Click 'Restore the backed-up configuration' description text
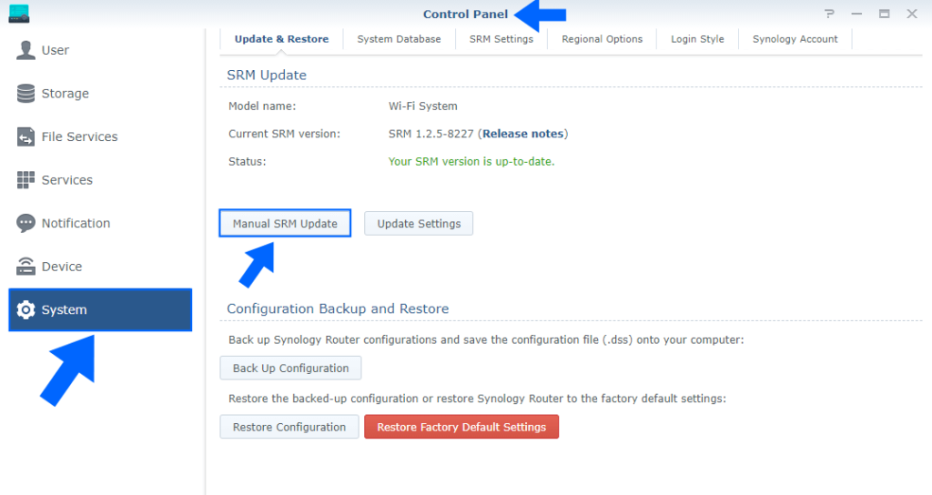Screen dimensions: 932x495 (x=477, y=399)
